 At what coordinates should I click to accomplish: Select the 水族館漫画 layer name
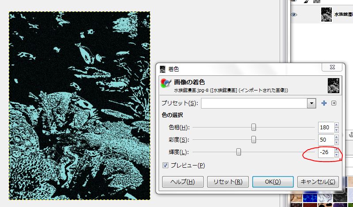[344, 15]
